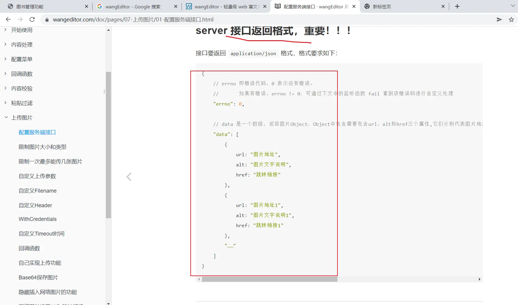Click the code block horizontal scrollbar thumb
The image size is (518, 305).
[x=270, y=279]
